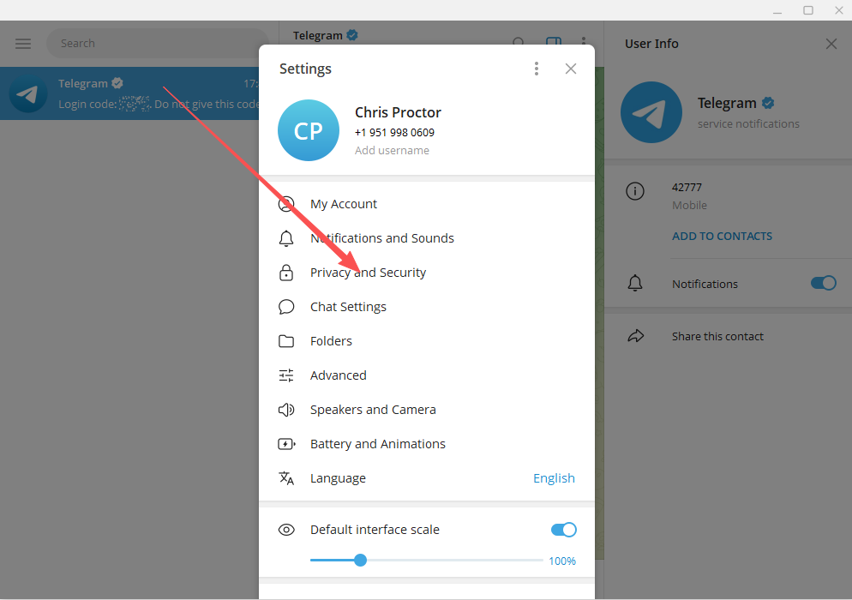The height and width of the screenshot is (600, 852).
Task: Click into the Search field
Action: (158, 44)
